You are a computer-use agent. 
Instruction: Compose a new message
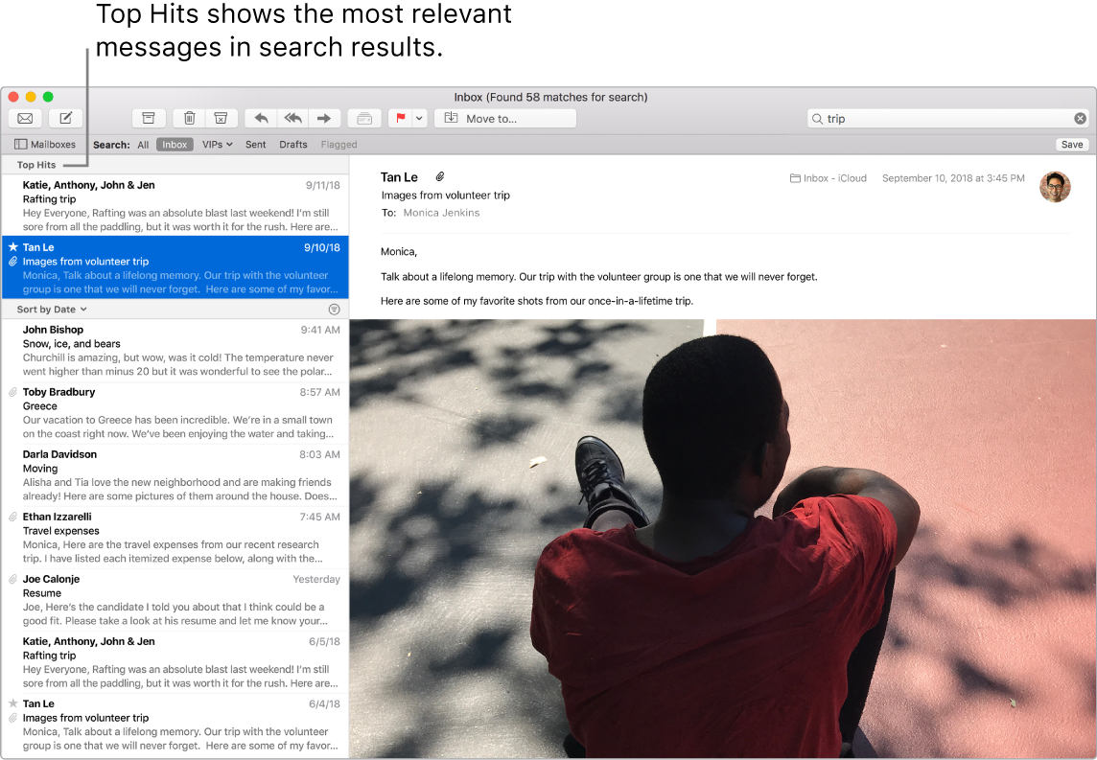point(66,118)
